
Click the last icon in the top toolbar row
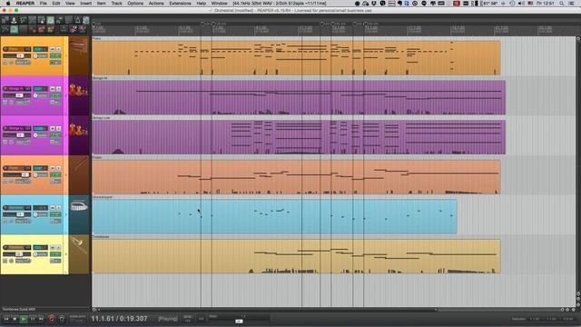[x=86, y=20]
